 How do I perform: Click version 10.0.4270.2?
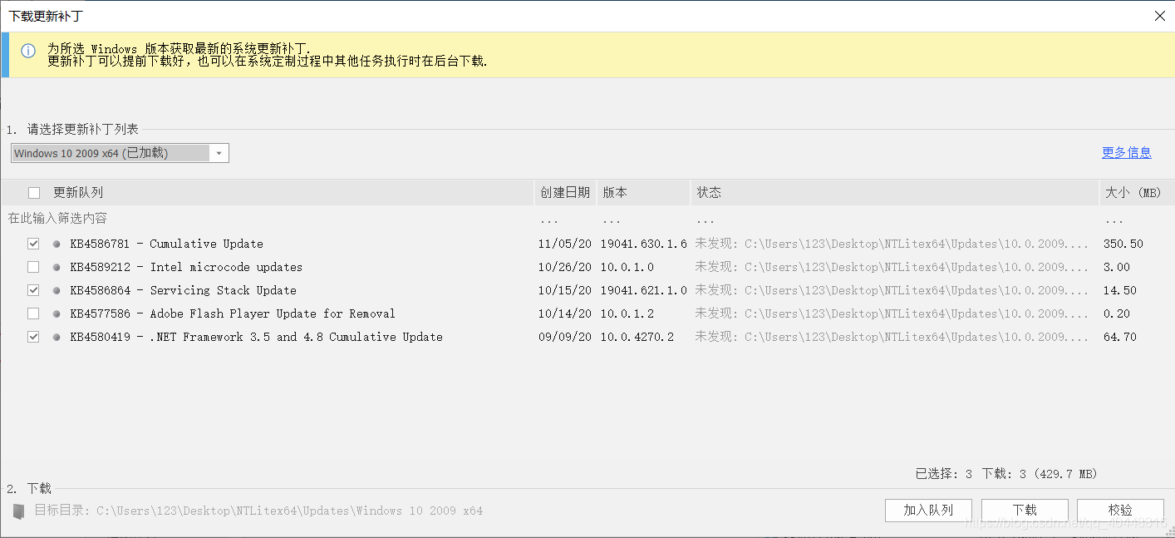coord(637,338)
